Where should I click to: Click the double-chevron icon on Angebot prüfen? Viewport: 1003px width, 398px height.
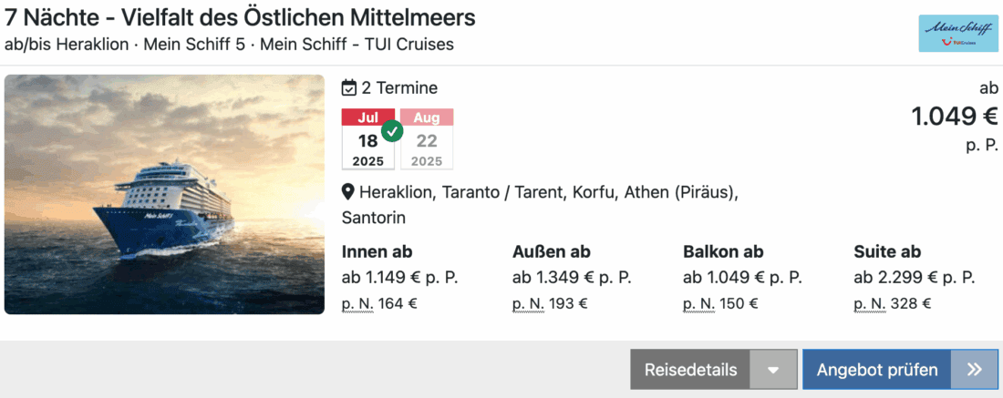pos(975,370)
